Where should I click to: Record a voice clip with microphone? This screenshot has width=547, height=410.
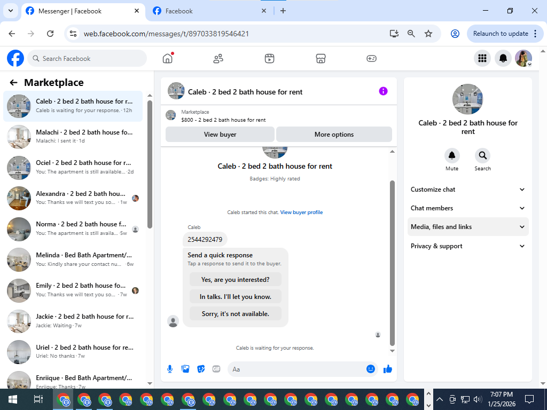(170, 369)
